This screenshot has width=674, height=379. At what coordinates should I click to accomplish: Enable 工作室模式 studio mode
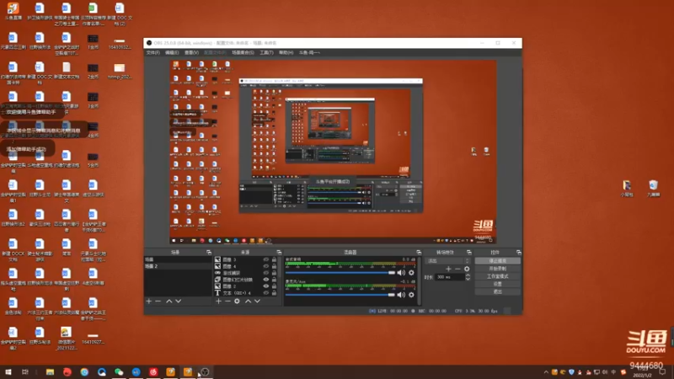click(497, 276)
